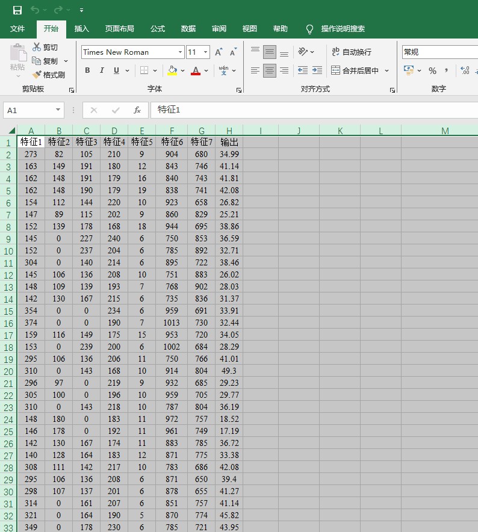Select the Format Painter brush

click(49, 75)
